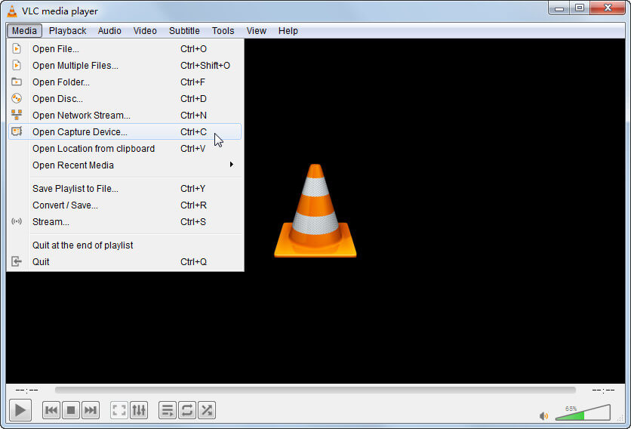Click the Open File icon

click(17, 49)
